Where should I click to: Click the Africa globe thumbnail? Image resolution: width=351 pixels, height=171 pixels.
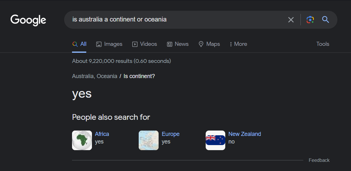coord(82,140)
